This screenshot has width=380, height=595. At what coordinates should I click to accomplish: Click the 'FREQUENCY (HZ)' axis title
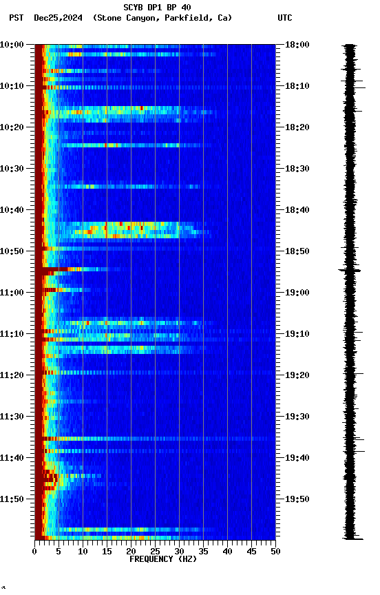click(x=163, y=560)
